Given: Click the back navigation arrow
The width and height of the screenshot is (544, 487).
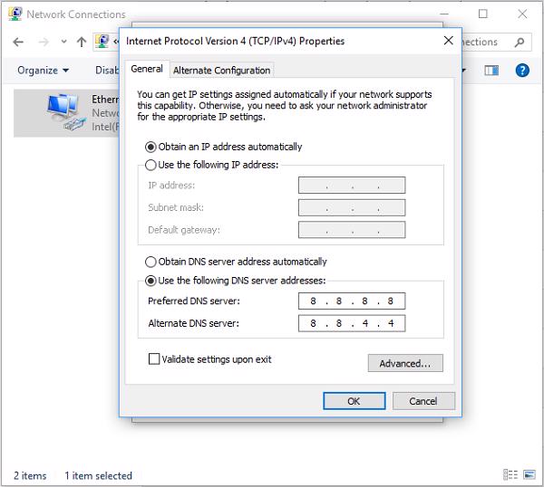Looking at the screenshot, I should click(x=18, y=42).
